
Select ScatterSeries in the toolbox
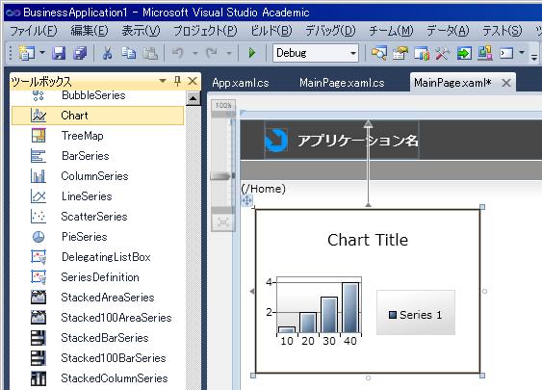coord(97,217)
